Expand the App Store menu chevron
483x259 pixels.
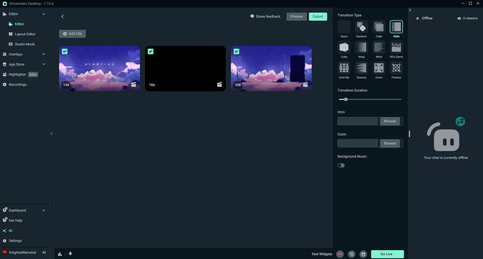tap(44, 64)
